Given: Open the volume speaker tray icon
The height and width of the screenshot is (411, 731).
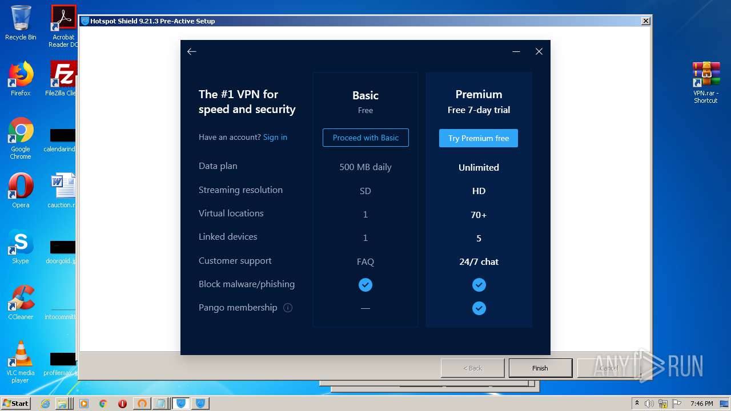Looking at the screenshot, I should (649, 404).
